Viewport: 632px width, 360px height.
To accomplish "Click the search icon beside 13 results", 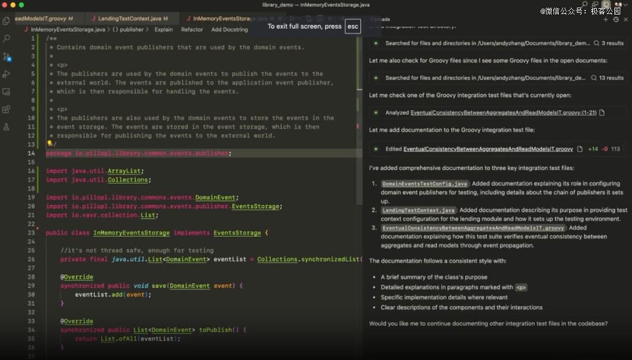I will tap(594, 78).
